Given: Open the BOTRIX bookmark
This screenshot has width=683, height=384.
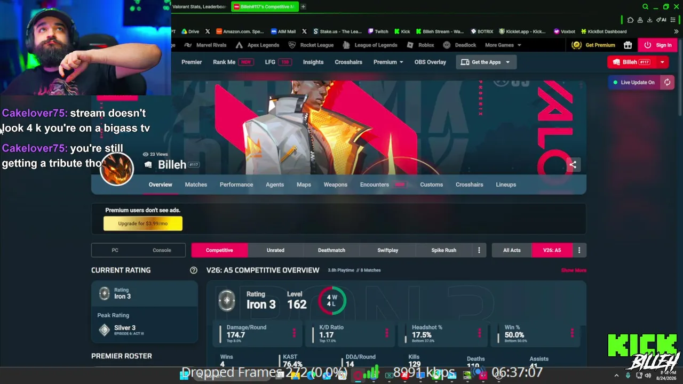Looking at the screenshot, I should tap(481, 31).
